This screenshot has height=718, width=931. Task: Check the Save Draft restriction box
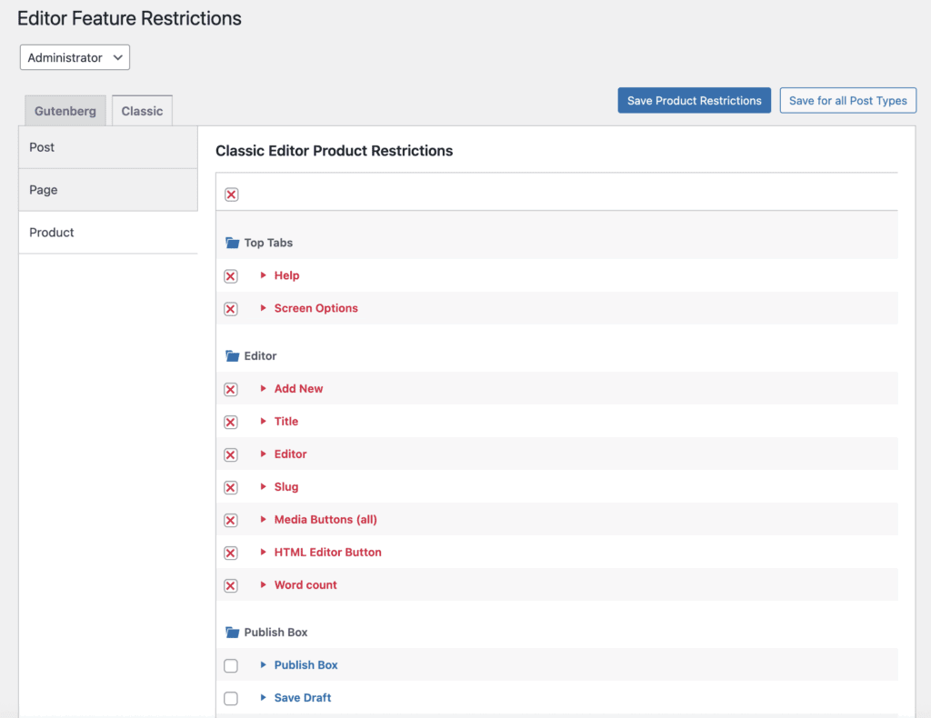coord(231,697)
